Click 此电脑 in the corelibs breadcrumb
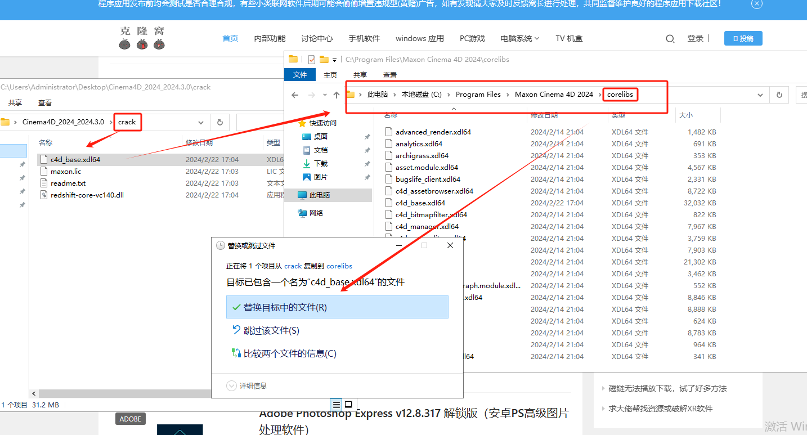The image size is (807, 435). [378, 95]
